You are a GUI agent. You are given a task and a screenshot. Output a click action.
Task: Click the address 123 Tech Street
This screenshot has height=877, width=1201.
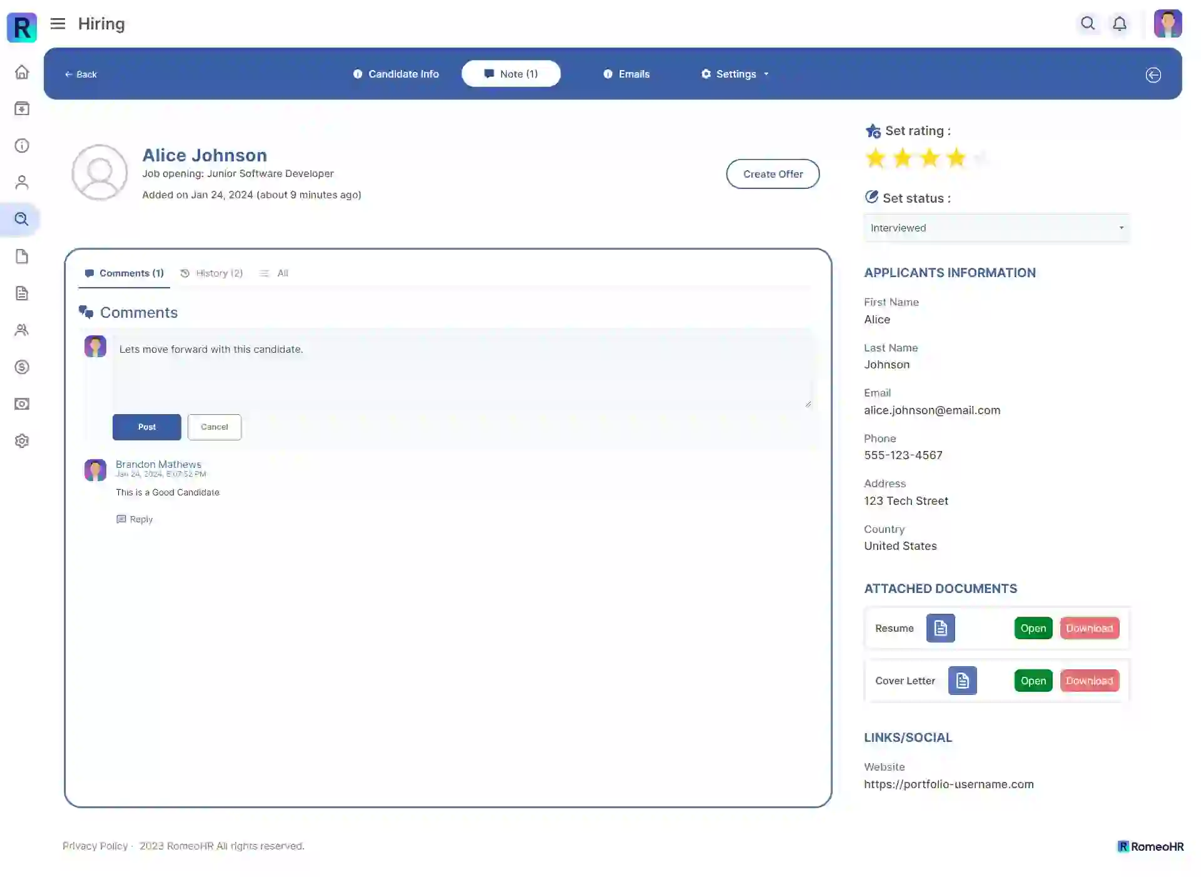906,501
